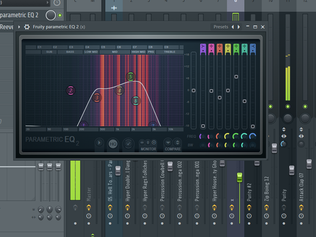The image size is (316, 237).
Task: Click the left-right arrows icon above Attack Clap 07
Action: point(301,136)
